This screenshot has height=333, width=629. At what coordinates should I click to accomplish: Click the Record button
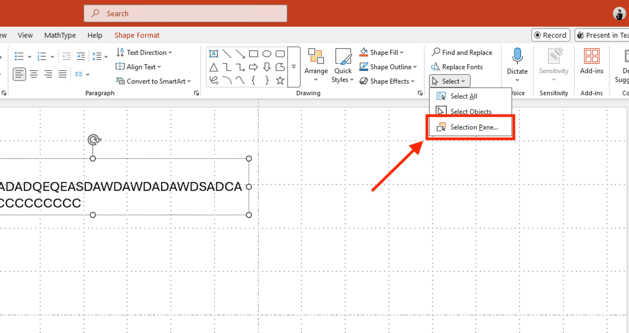550,35
